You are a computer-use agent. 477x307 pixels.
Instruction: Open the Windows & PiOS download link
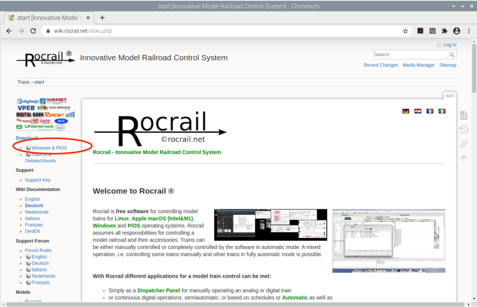(49, 148)
